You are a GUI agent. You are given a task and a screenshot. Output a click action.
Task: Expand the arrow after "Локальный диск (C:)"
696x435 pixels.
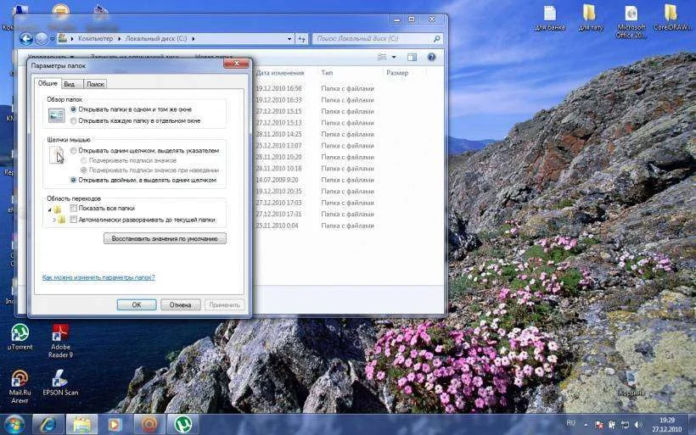[193, 38]
